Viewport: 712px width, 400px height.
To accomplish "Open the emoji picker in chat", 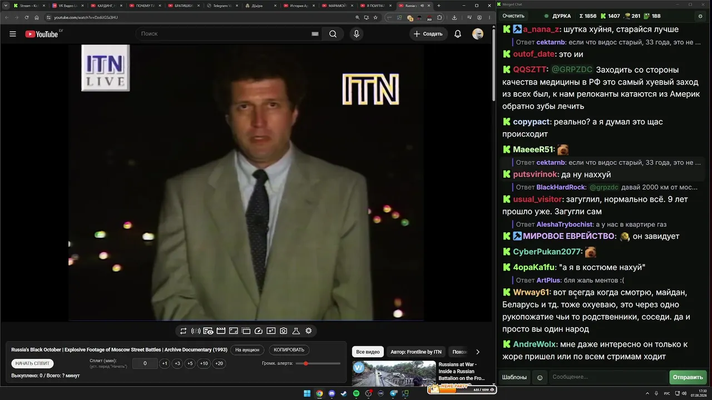I will coord(540,377).
